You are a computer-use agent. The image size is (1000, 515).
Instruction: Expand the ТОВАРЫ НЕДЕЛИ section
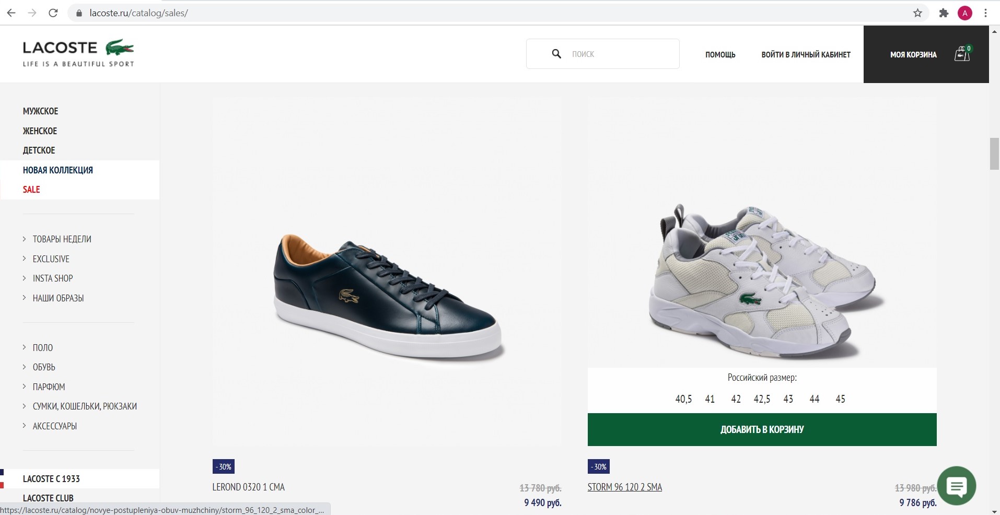coord(62,239)
